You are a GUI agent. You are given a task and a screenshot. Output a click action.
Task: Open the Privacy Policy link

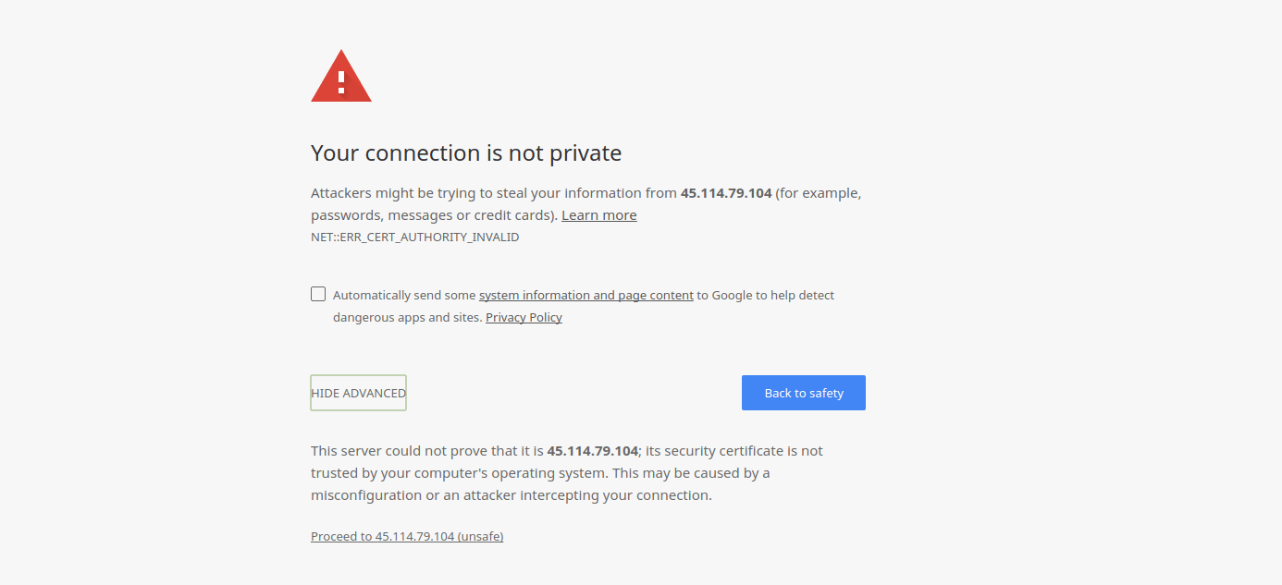click(524, 318)
